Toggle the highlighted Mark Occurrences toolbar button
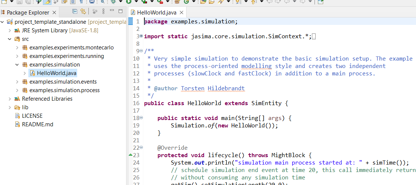The image size is (416, 185). 47,1
